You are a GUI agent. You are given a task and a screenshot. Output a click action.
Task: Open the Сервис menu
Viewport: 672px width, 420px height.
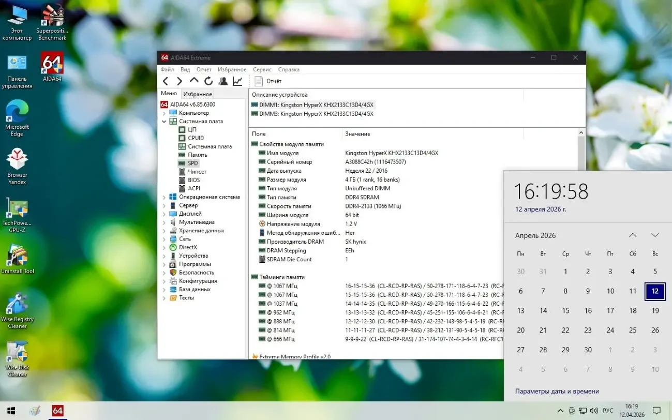[262, 69]
